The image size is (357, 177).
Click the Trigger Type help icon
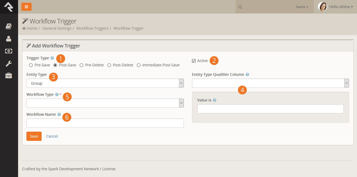point(52,58)
